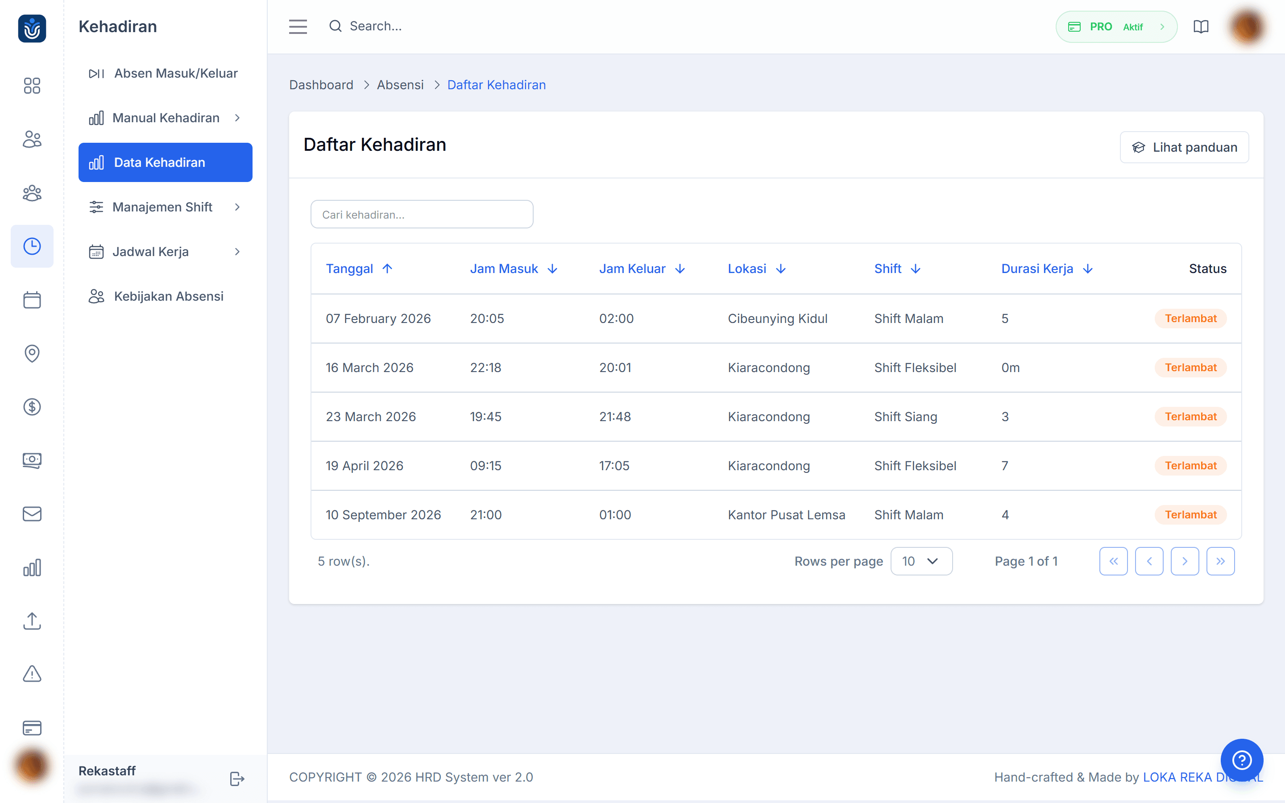Go to previous page arrow button
The width and height of the screenshot is (1285, 803).
point(1149,561)
